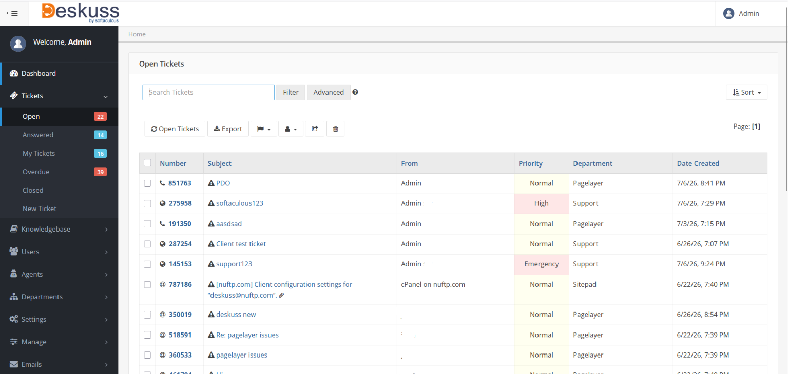
Task: Select Answered tickets in sidebar
Action: click(59, 135)
